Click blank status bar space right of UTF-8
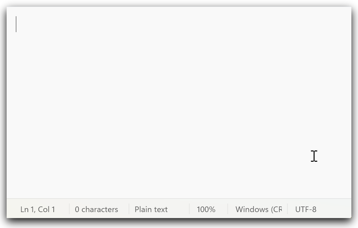This screenshot has width=358, height=228. click(334, 209)
